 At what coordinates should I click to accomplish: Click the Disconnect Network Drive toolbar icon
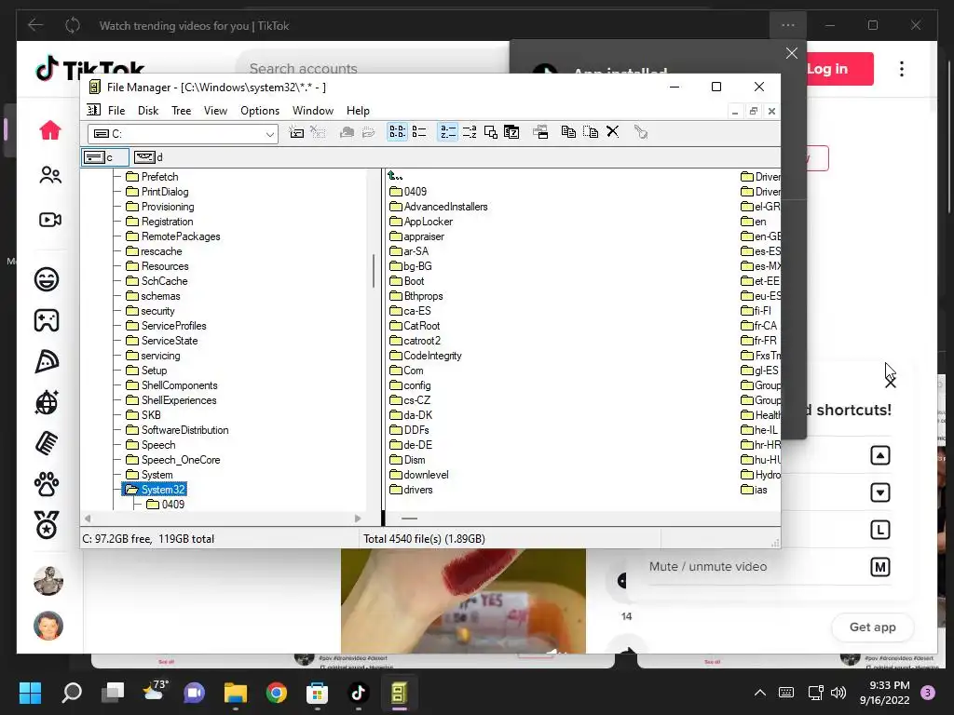318,132
